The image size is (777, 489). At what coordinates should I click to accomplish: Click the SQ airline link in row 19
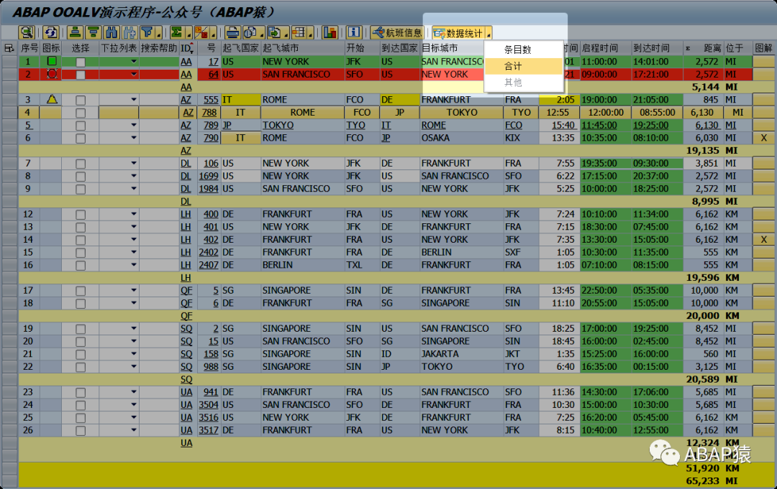(186, 328)
